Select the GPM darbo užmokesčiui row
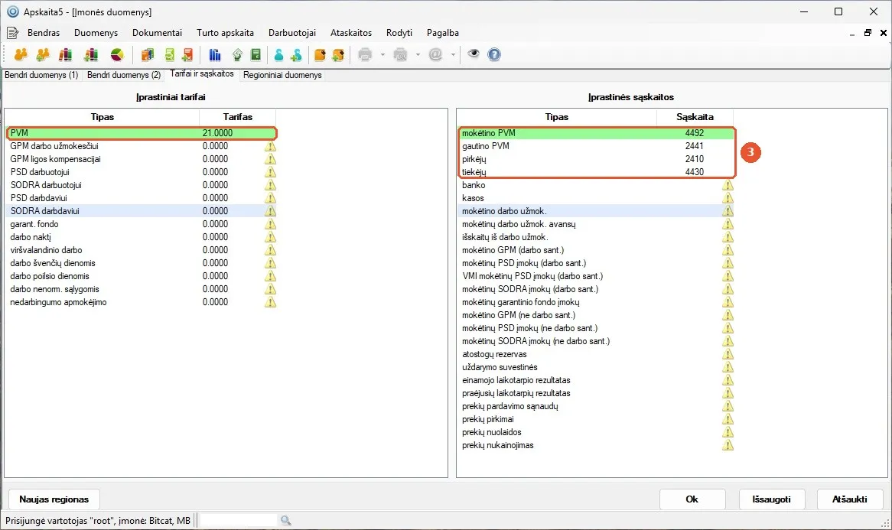Viewport: 892px width, 530px height. click(141, 146)
